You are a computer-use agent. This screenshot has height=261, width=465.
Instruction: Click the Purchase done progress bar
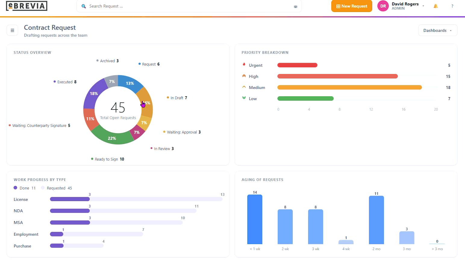tap(57, 246)
